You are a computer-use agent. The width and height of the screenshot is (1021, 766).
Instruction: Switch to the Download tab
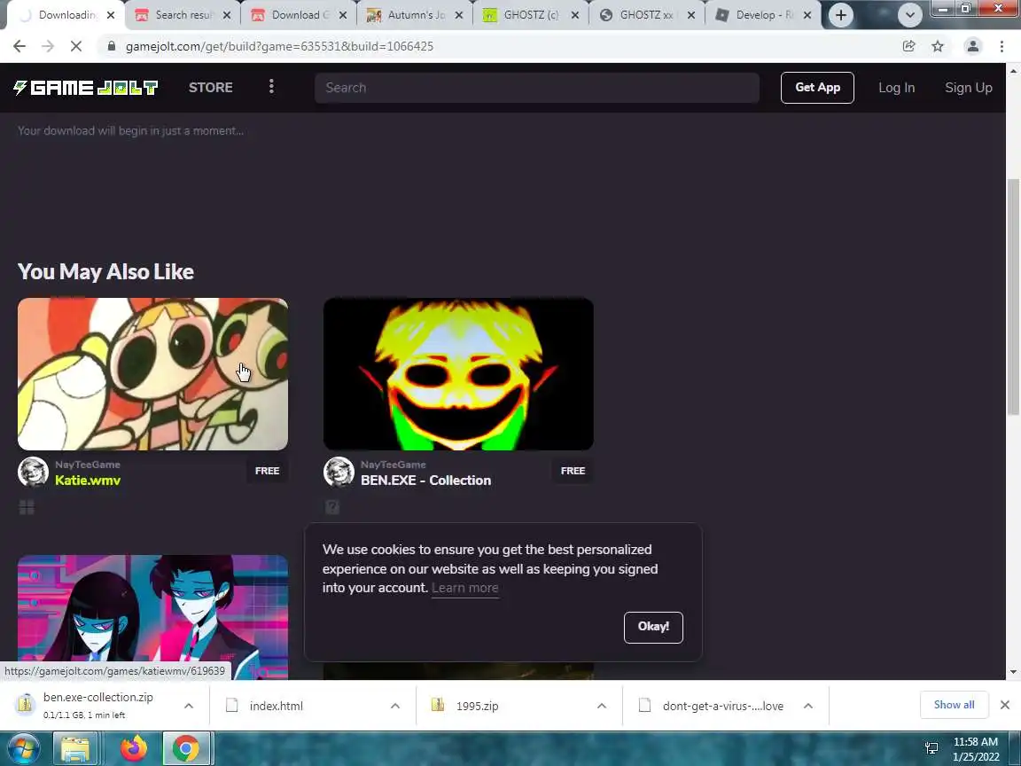[300, 15]
